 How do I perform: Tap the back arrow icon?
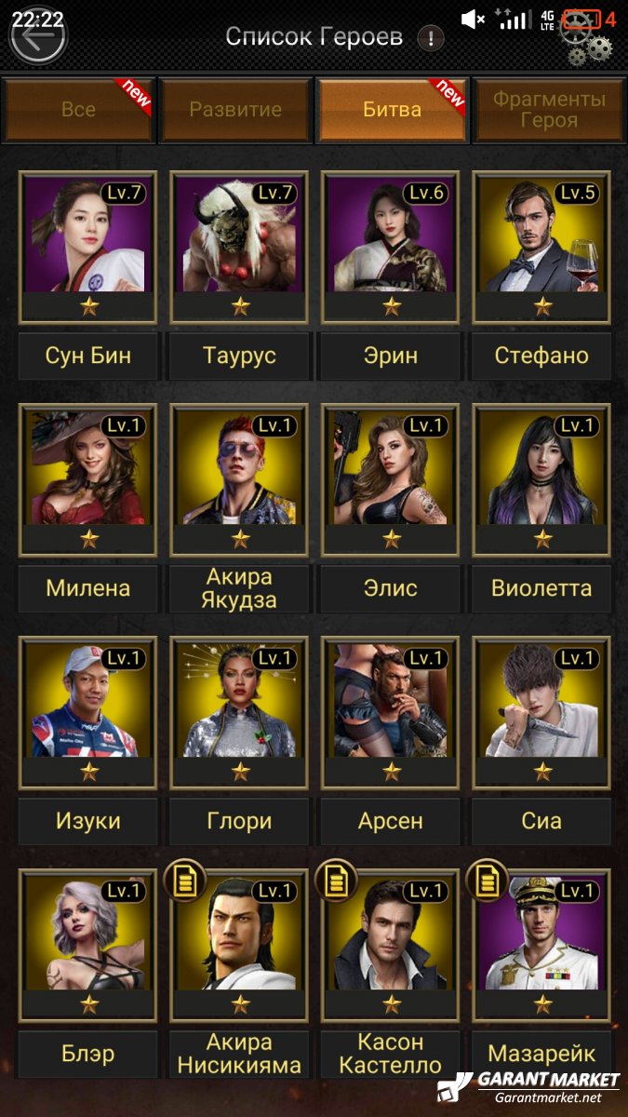point(38,37)
